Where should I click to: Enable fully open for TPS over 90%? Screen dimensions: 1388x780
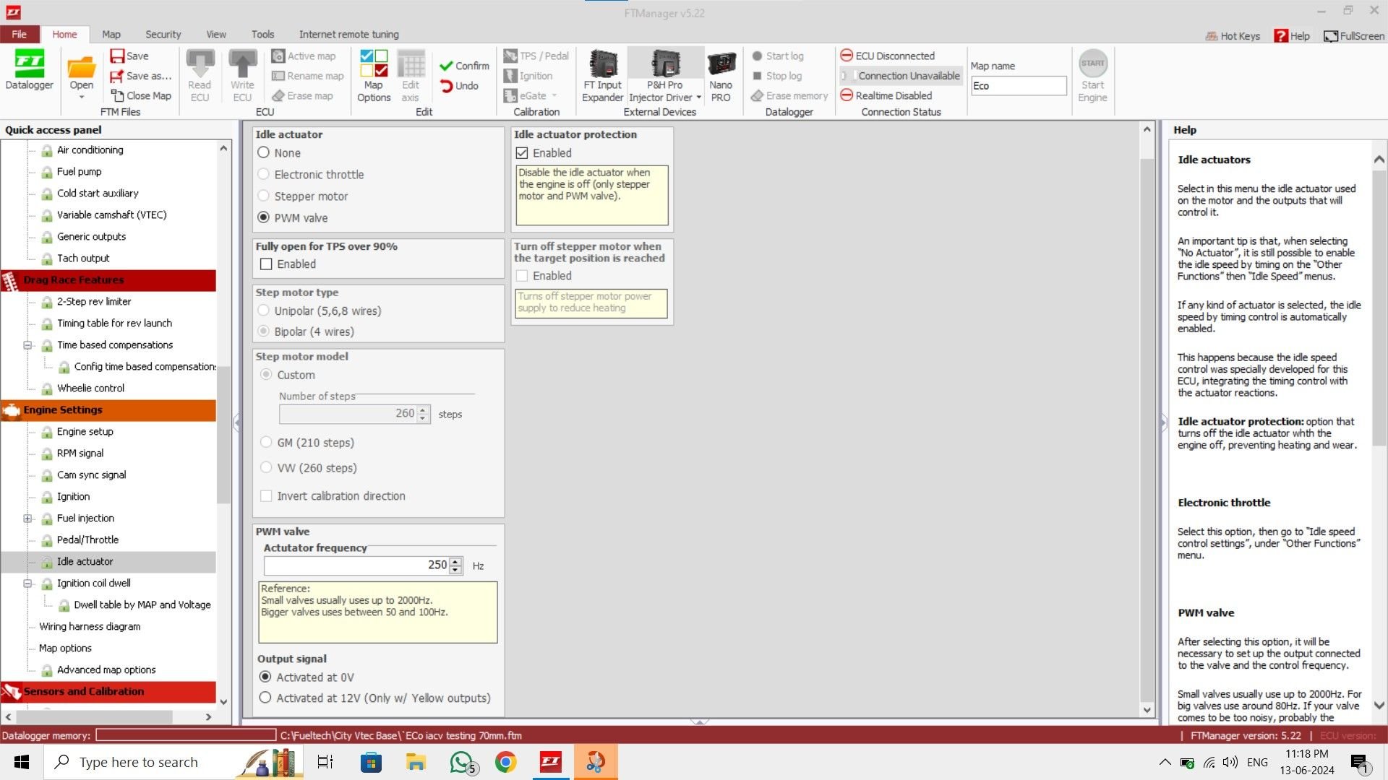(x=266, y=264)
